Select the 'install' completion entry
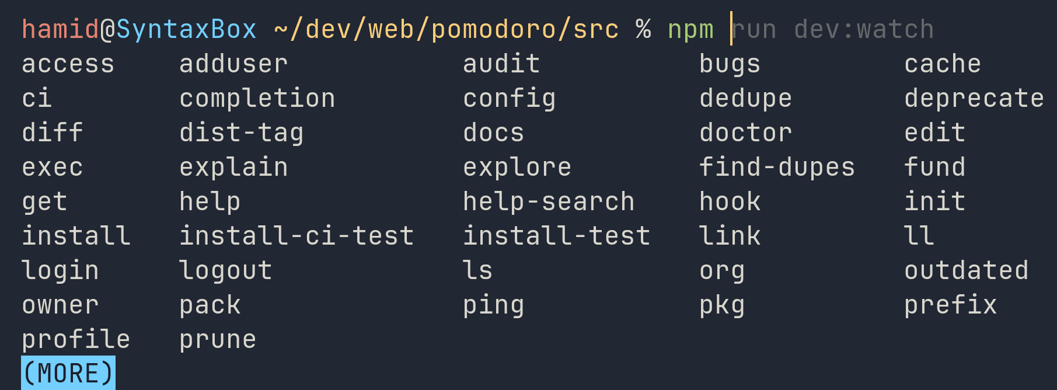The width and height of the screenshot is (1057, 390). (x=76, y=236)
